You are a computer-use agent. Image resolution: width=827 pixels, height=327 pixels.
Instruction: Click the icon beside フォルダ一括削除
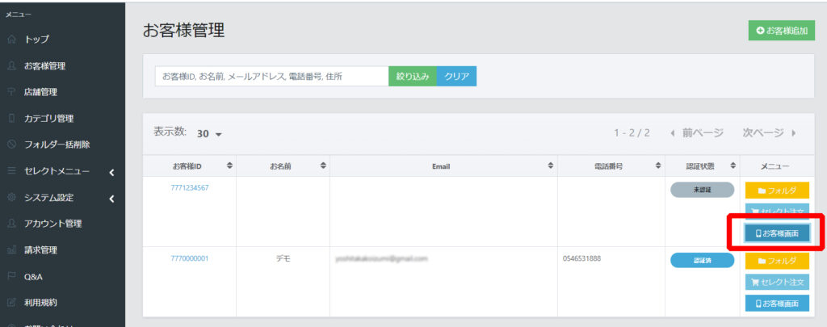coord(11,145)
